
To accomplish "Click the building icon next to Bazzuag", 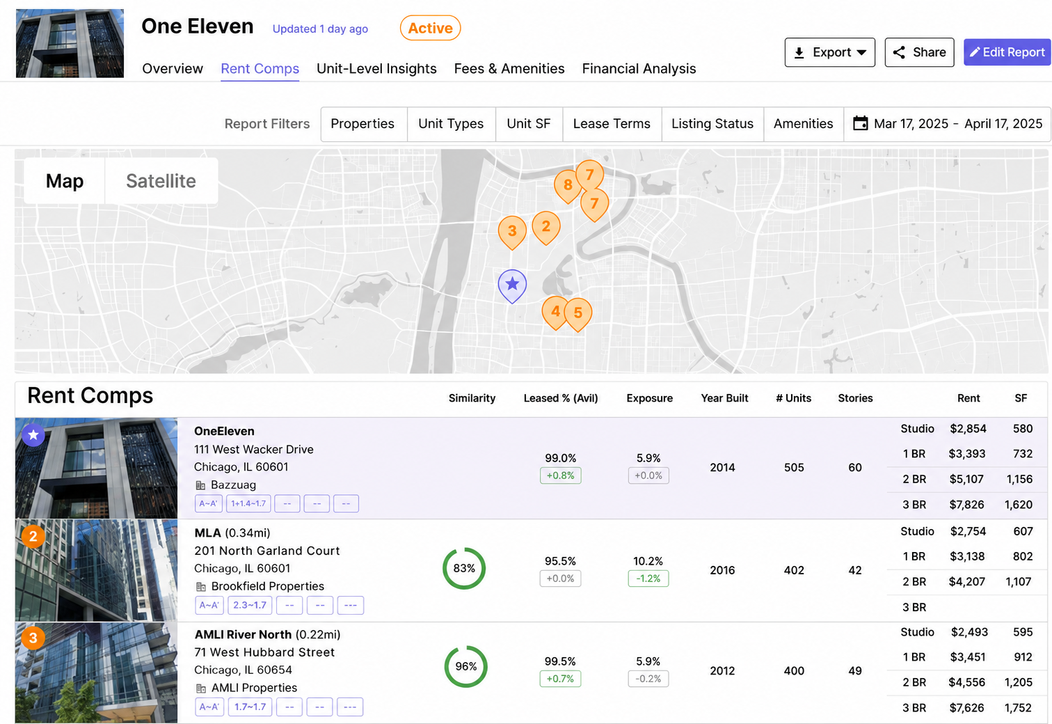I will [x=200, y=485].
